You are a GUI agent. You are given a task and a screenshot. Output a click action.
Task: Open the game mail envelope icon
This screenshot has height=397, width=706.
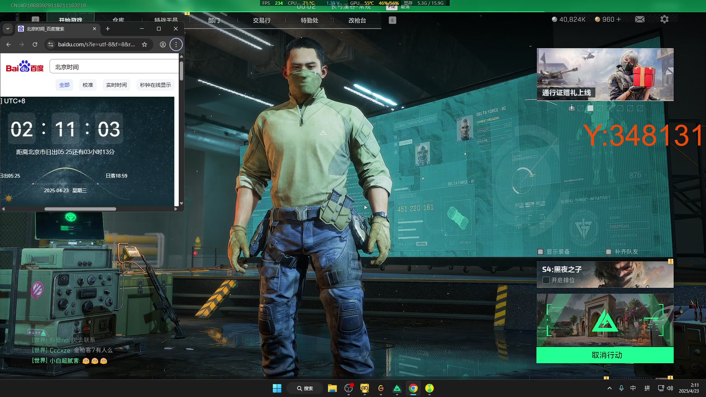tap(640, 19)
